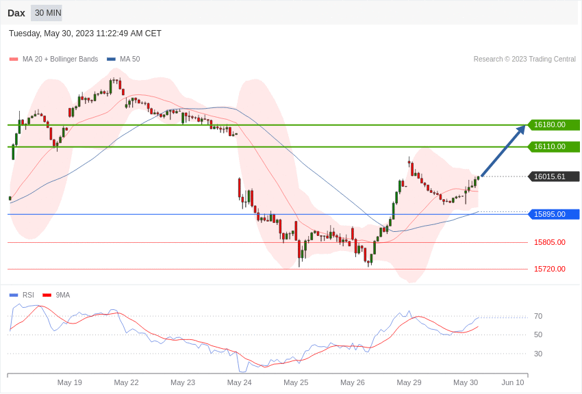Click the May 30 date axis label
This screenshot has width=582, height=394.
466,382
